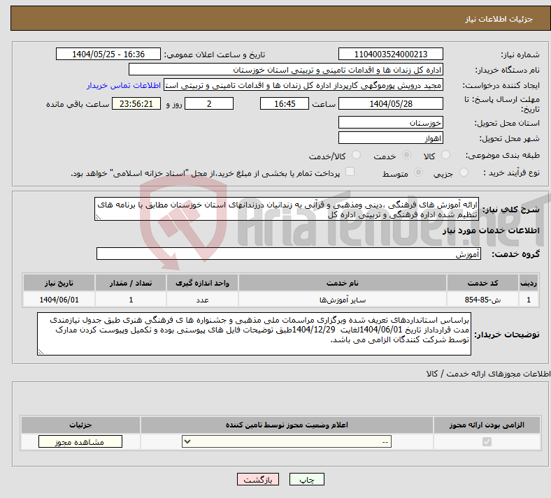551x498 pixels.
Task: Open the license status dropdown
Action: click(287, 441)
